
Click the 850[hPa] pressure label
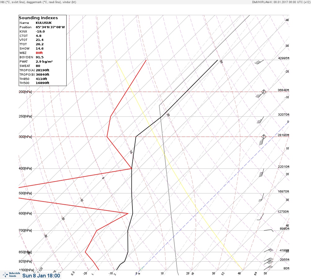pos(25,252)
